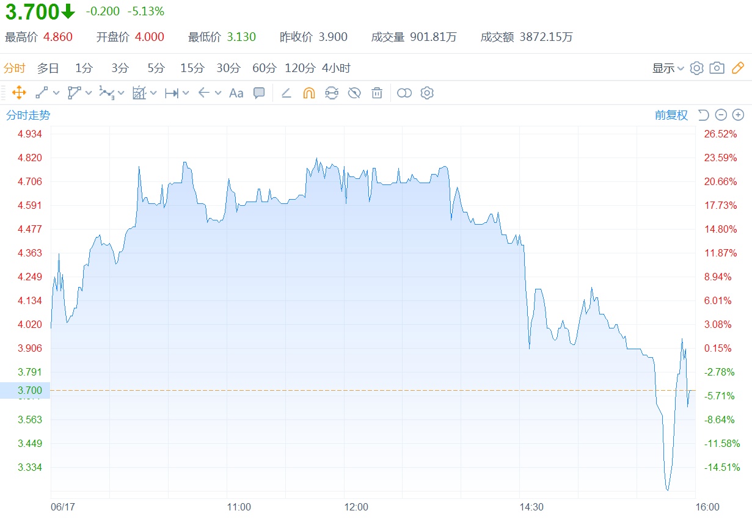Open the 4小时 timeframe
This screenshot has width=752, height=519.
click(336, 68)
